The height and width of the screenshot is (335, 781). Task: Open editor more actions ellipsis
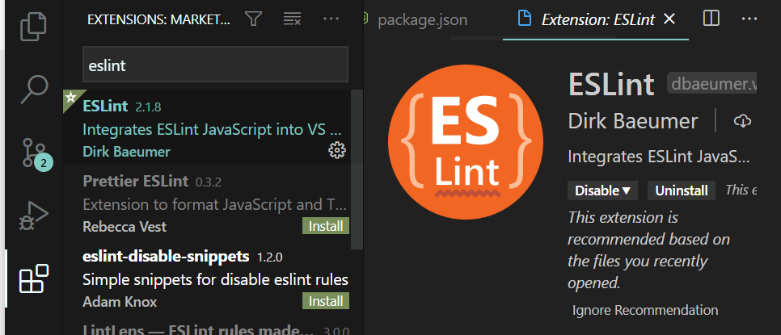tap(749, 19)
